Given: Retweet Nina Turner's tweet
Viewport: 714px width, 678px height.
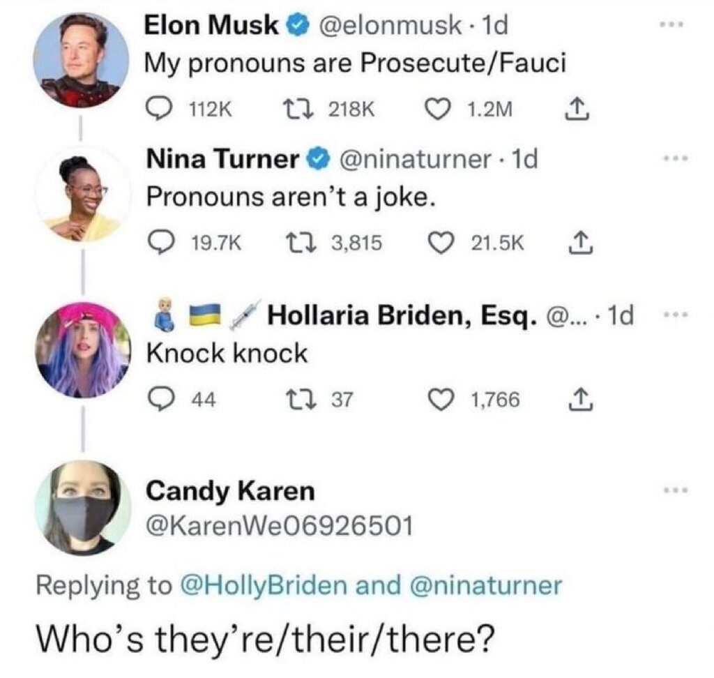Looking at the screenshot, I should point(300,243).
